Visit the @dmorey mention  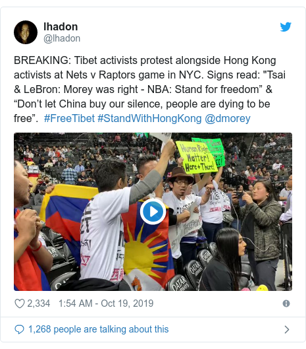click(228, 118)
